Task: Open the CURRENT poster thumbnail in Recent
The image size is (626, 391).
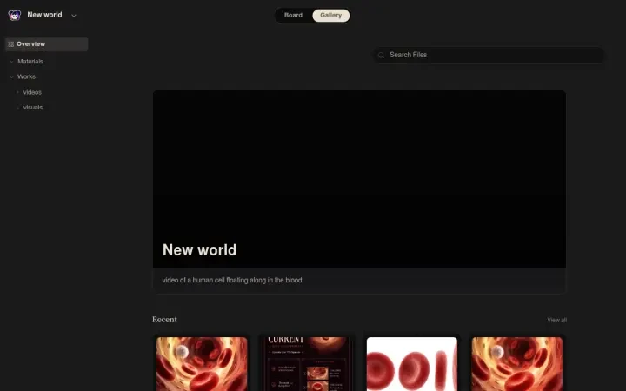Action: click(x=307, y=364)
